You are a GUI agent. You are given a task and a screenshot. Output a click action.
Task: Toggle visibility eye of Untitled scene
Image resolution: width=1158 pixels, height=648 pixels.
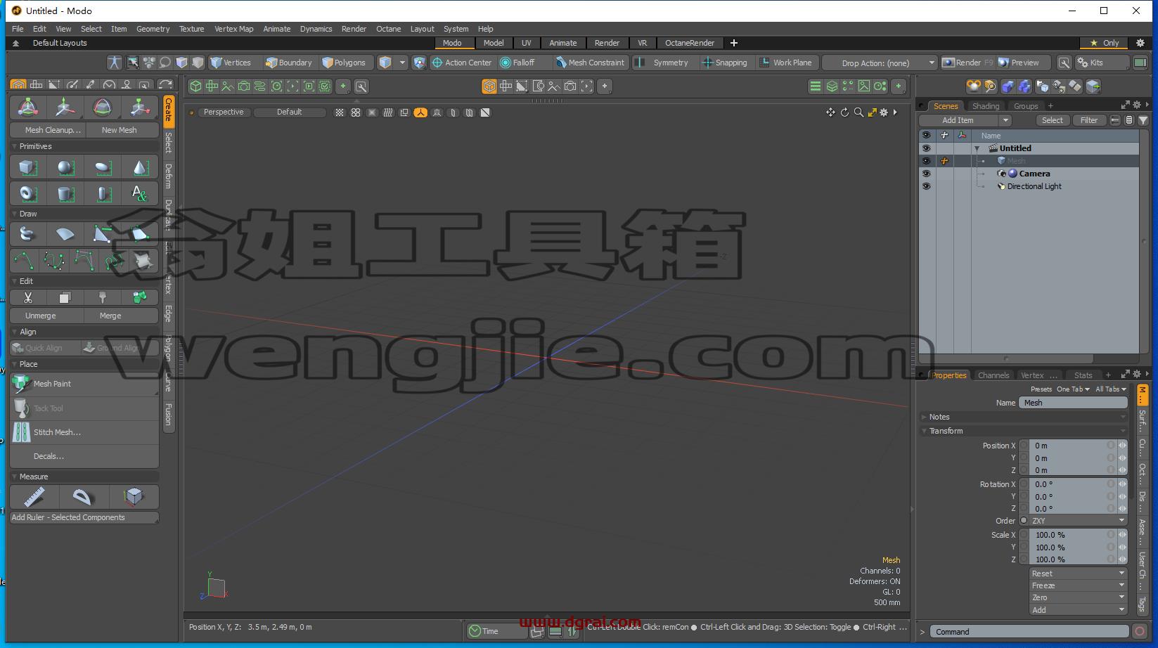point(926,148)
